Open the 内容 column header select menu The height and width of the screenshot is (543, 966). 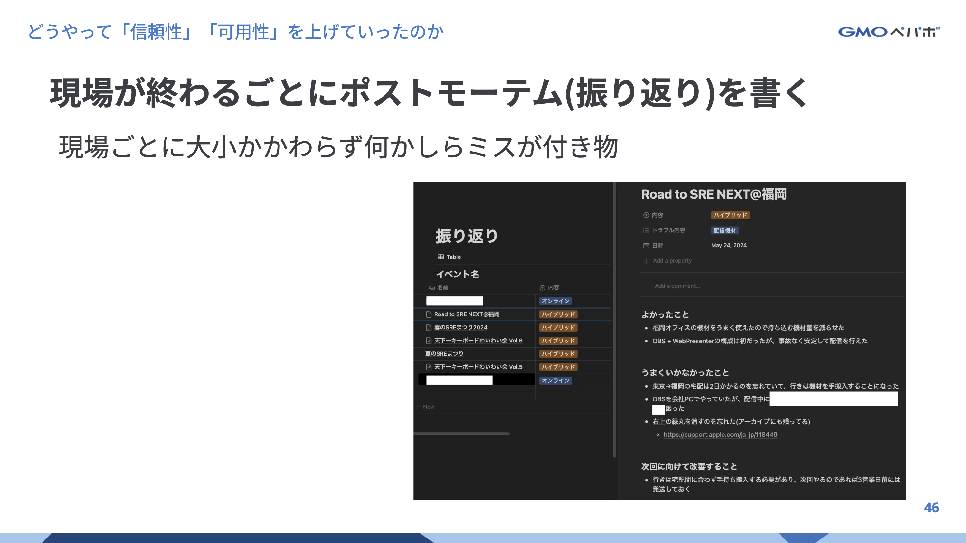click(550, 287)
